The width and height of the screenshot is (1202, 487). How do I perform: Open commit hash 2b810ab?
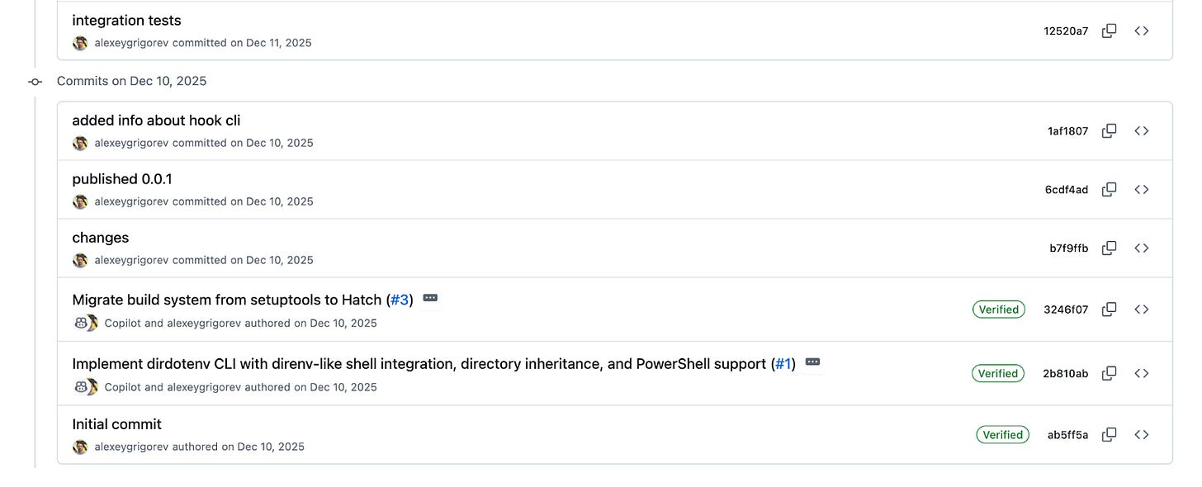(x=1065, y=374)
